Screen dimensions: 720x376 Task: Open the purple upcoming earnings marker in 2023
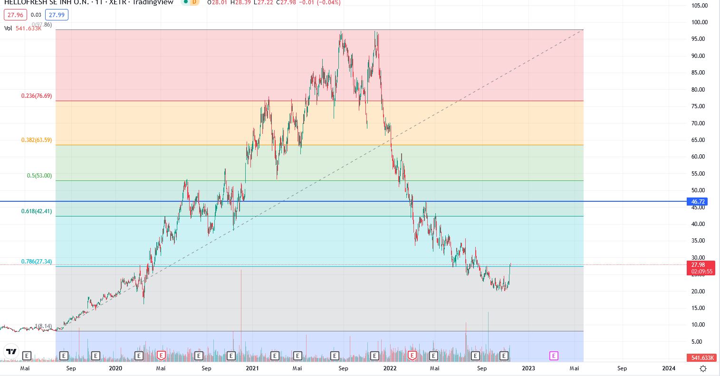pos(554,356)
